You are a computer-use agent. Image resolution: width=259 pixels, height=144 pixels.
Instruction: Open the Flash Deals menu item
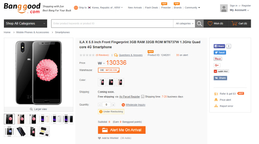(x=151, y=7)
